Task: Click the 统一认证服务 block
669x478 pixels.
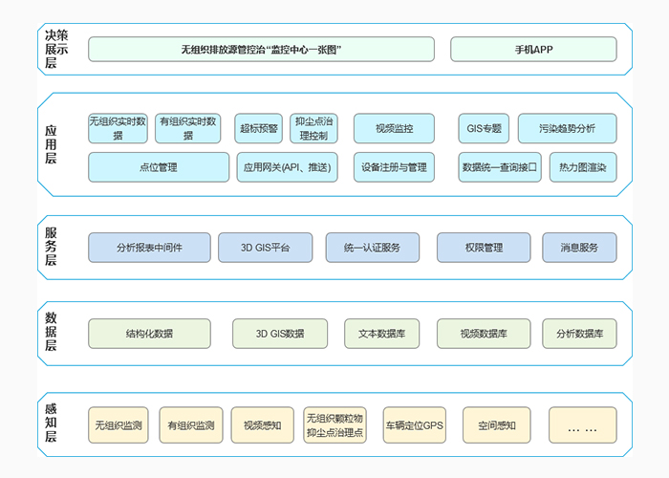Action: point(372,248)
